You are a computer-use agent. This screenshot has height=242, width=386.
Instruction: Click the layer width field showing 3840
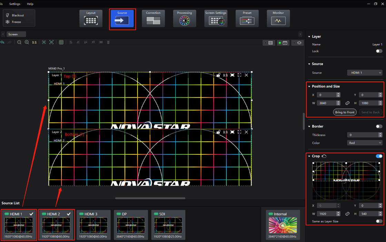(x=327, y=103)
